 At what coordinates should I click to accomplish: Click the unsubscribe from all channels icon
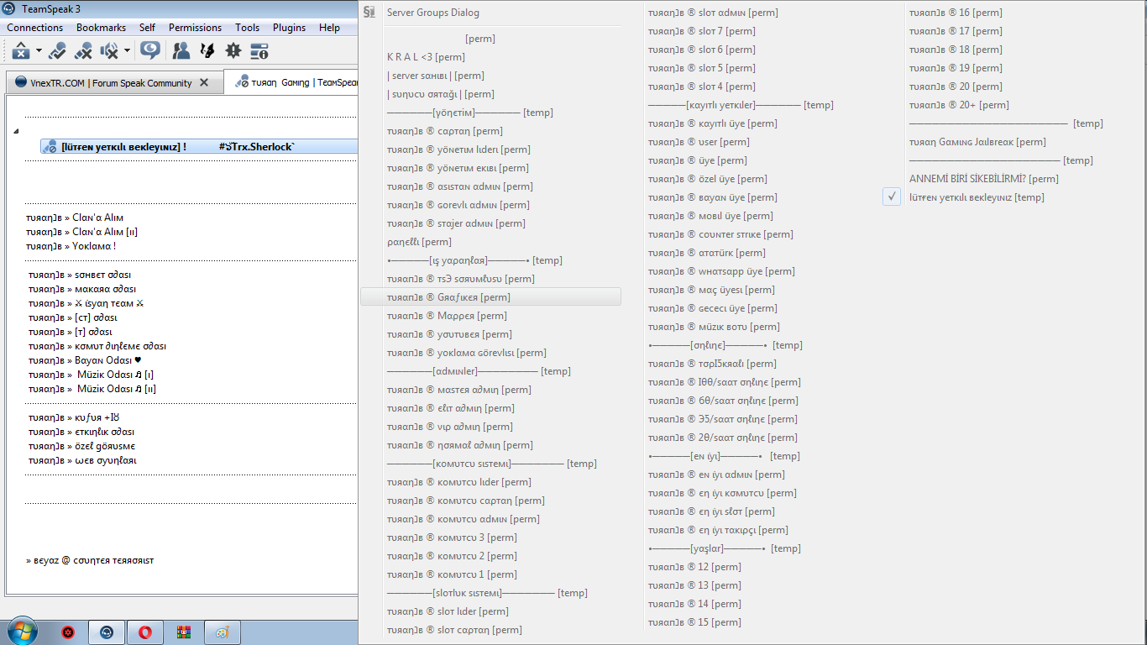(x=83, y=51)
